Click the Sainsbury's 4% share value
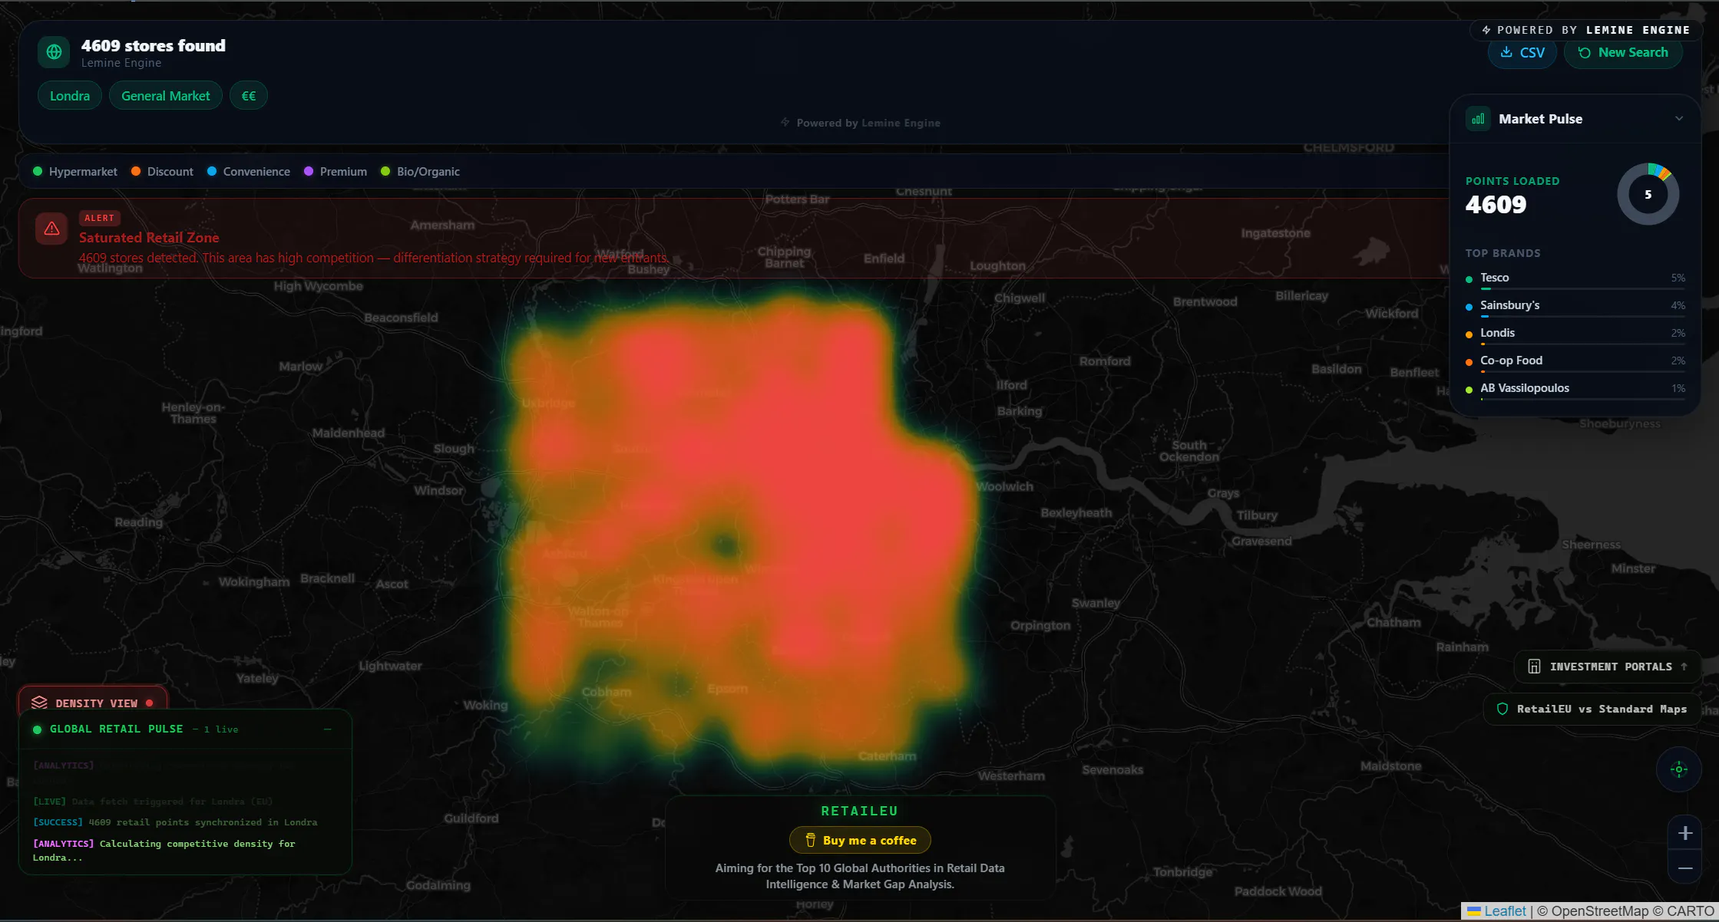 point(1678,306)
